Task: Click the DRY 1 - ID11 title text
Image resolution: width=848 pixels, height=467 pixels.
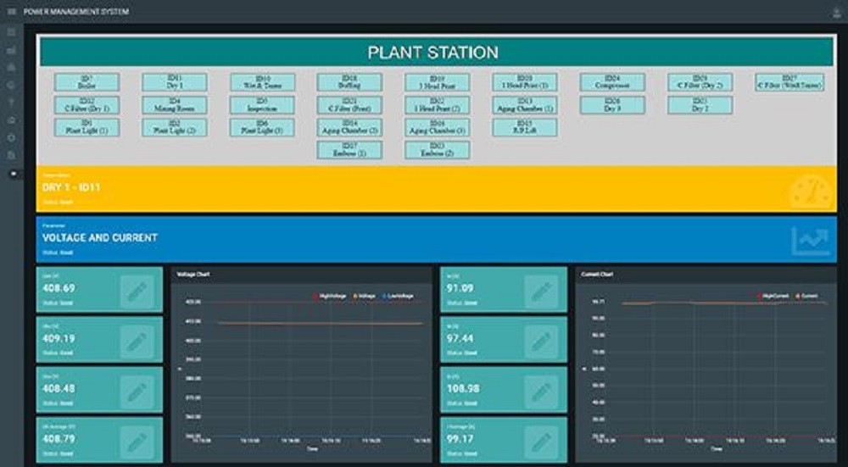Action: click(x=71, y=187)
